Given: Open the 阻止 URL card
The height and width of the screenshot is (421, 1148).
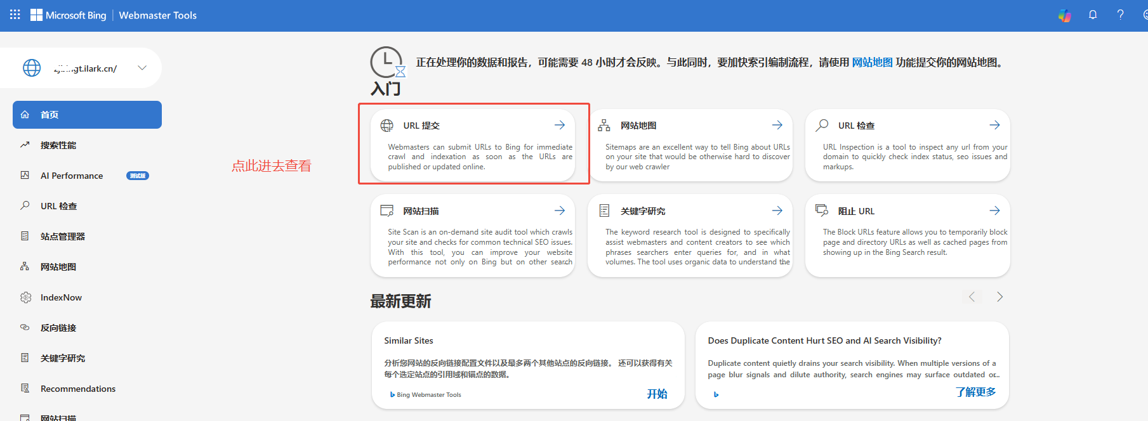Looking at the screenshot, I should click(x=907, y=235).
